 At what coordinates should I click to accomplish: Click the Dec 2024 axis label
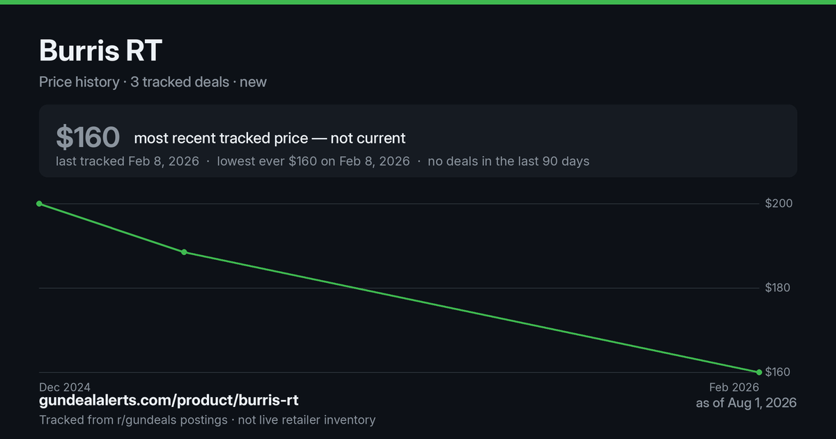pyautogui.click(x=65, y=387)
